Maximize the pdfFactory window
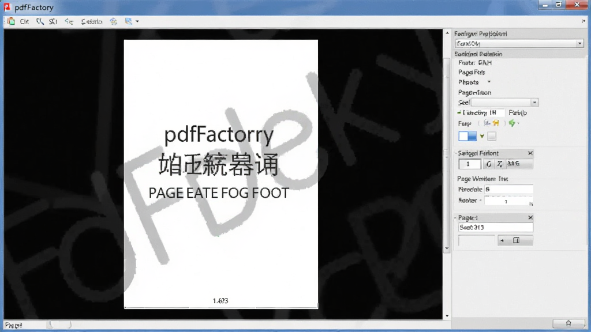 tap(559, 5)
